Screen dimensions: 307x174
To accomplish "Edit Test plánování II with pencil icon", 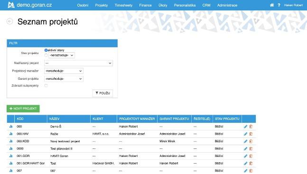I will (x=245, y=149).
